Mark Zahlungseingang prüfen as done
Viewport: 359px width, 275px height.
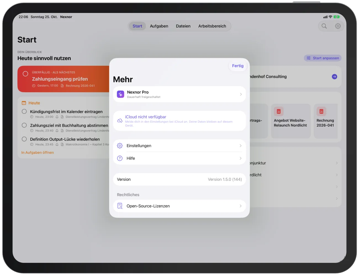pos(25,74)
